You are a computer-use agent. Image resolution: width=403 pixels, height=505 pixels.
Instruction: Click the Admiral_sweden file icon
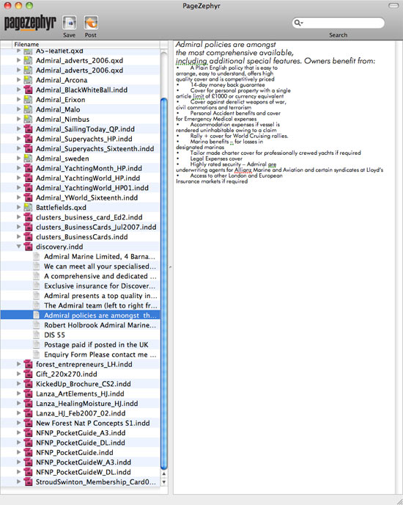[x=29, y=158]
